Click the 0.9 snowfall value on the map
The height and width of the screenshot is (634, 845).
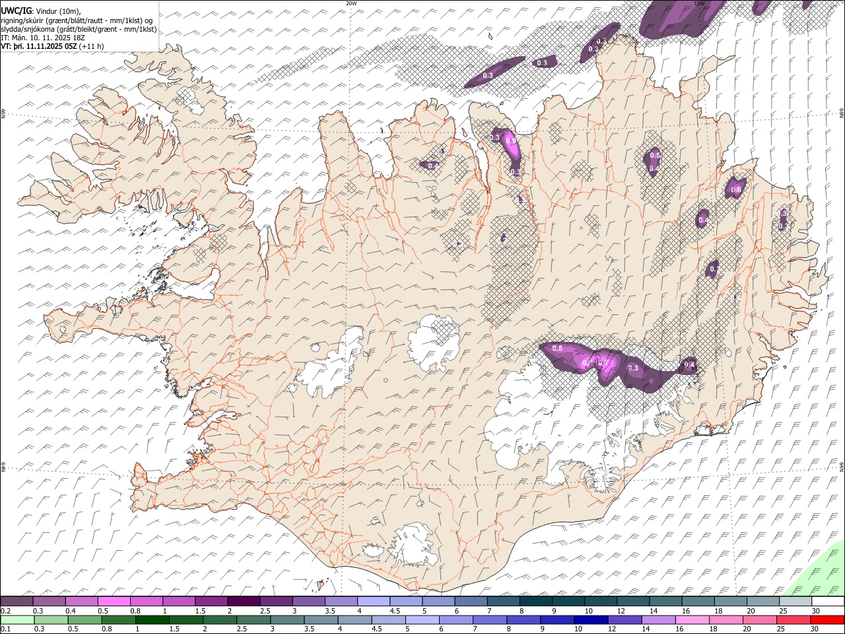pyautogui.click(x=510, y=141)
